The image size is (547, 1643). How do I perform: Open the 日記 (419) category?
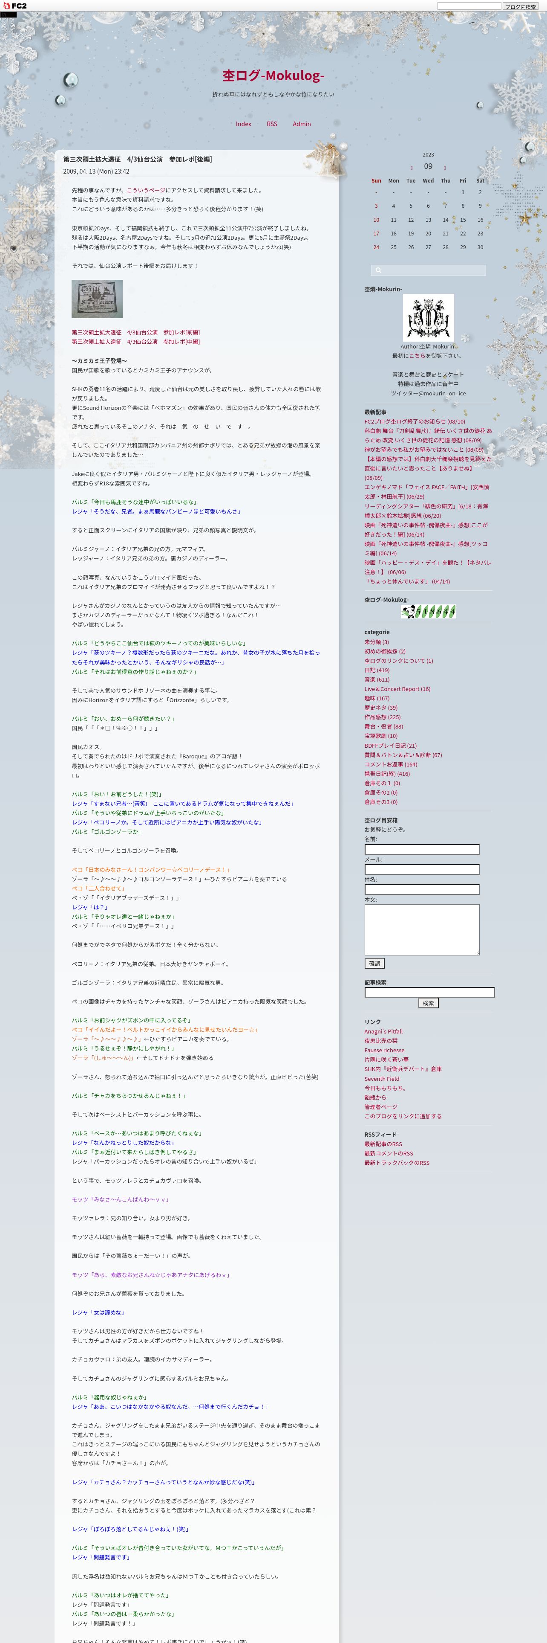tap(377, 671)
